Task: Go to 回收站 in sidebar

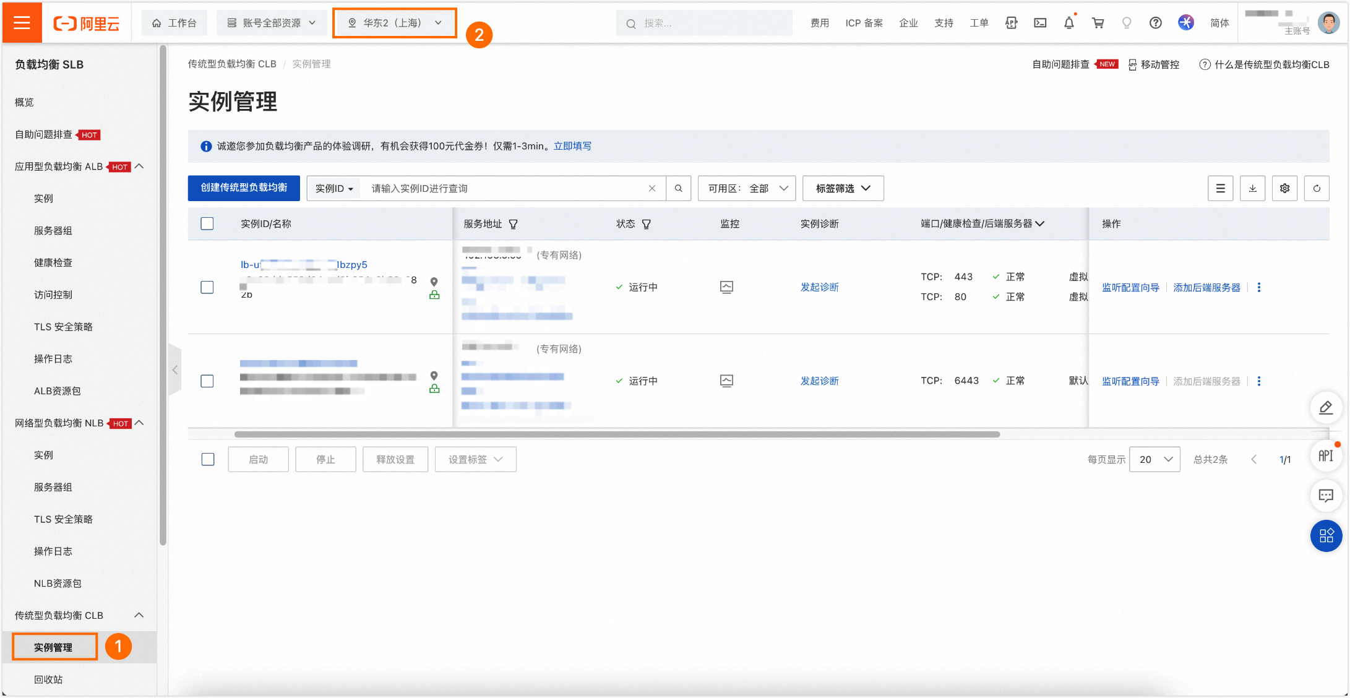Action: click(48, 679)
